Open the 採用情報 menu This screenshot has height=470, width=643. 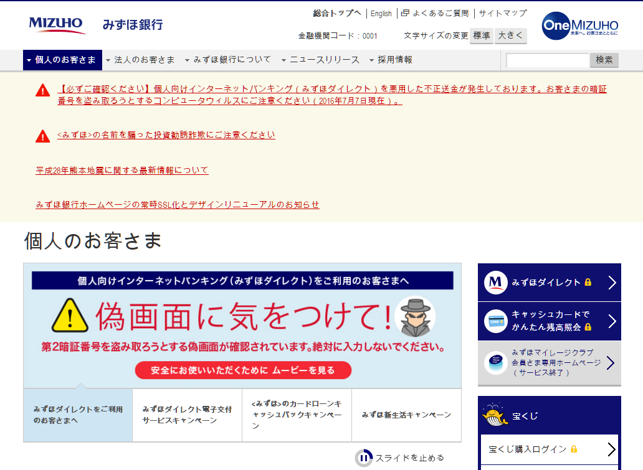(x=391, y=60)
